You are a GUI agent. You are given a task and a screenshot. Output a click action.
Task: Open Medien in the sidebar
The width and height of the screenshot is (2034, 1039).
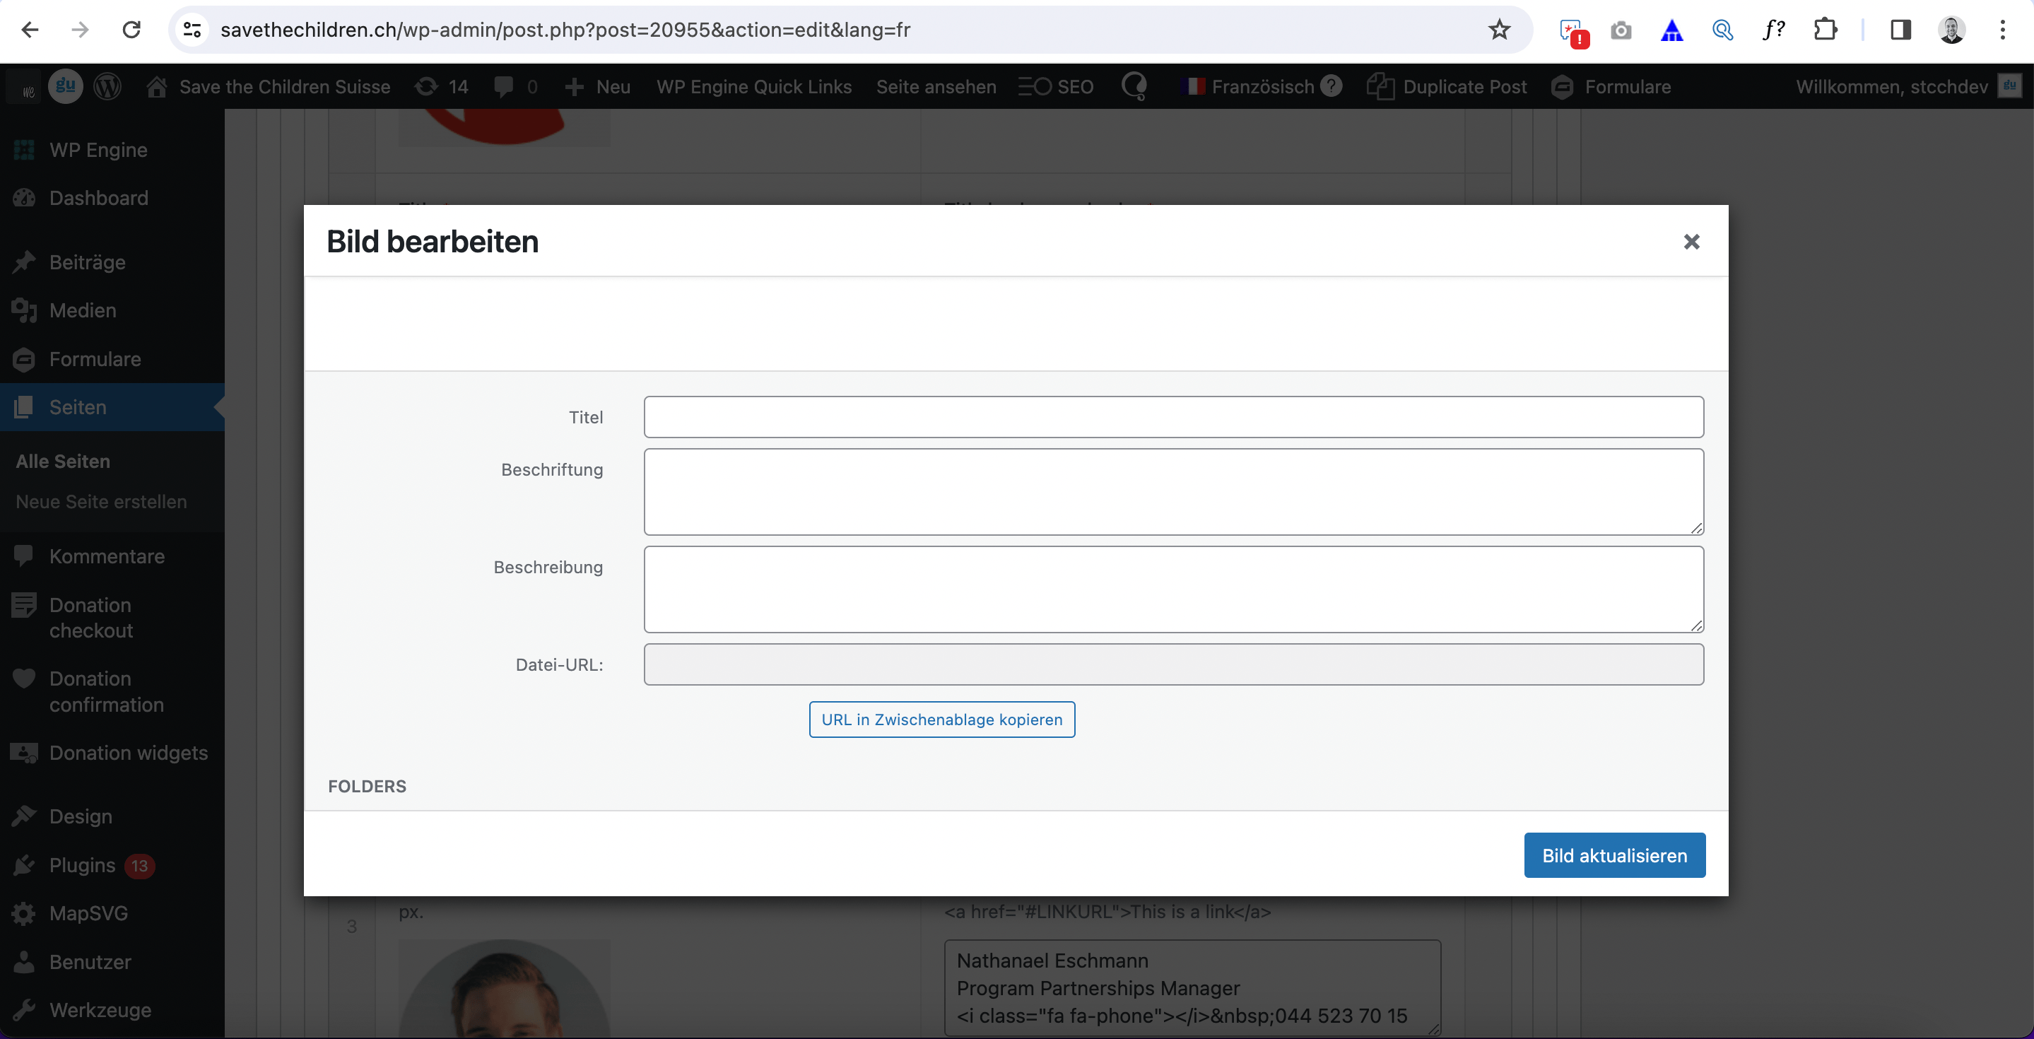click(112, 310)
